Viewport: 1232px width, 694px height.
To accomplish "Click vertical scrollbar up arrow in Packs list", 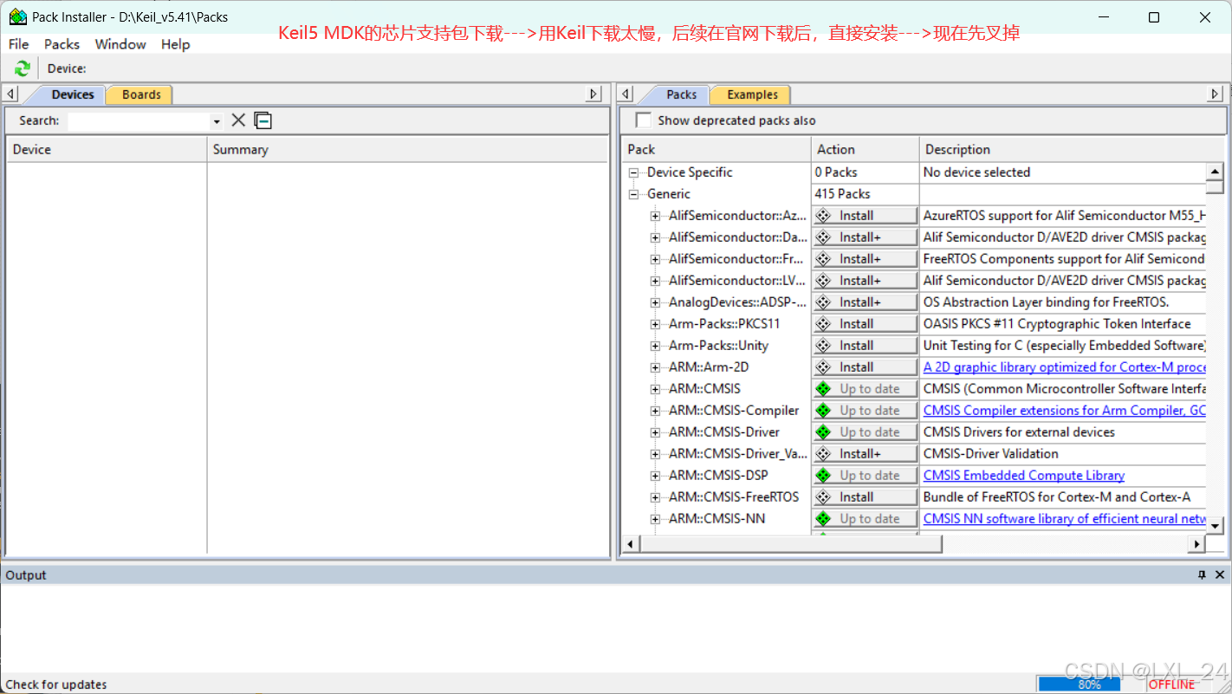I will 1215,171.
